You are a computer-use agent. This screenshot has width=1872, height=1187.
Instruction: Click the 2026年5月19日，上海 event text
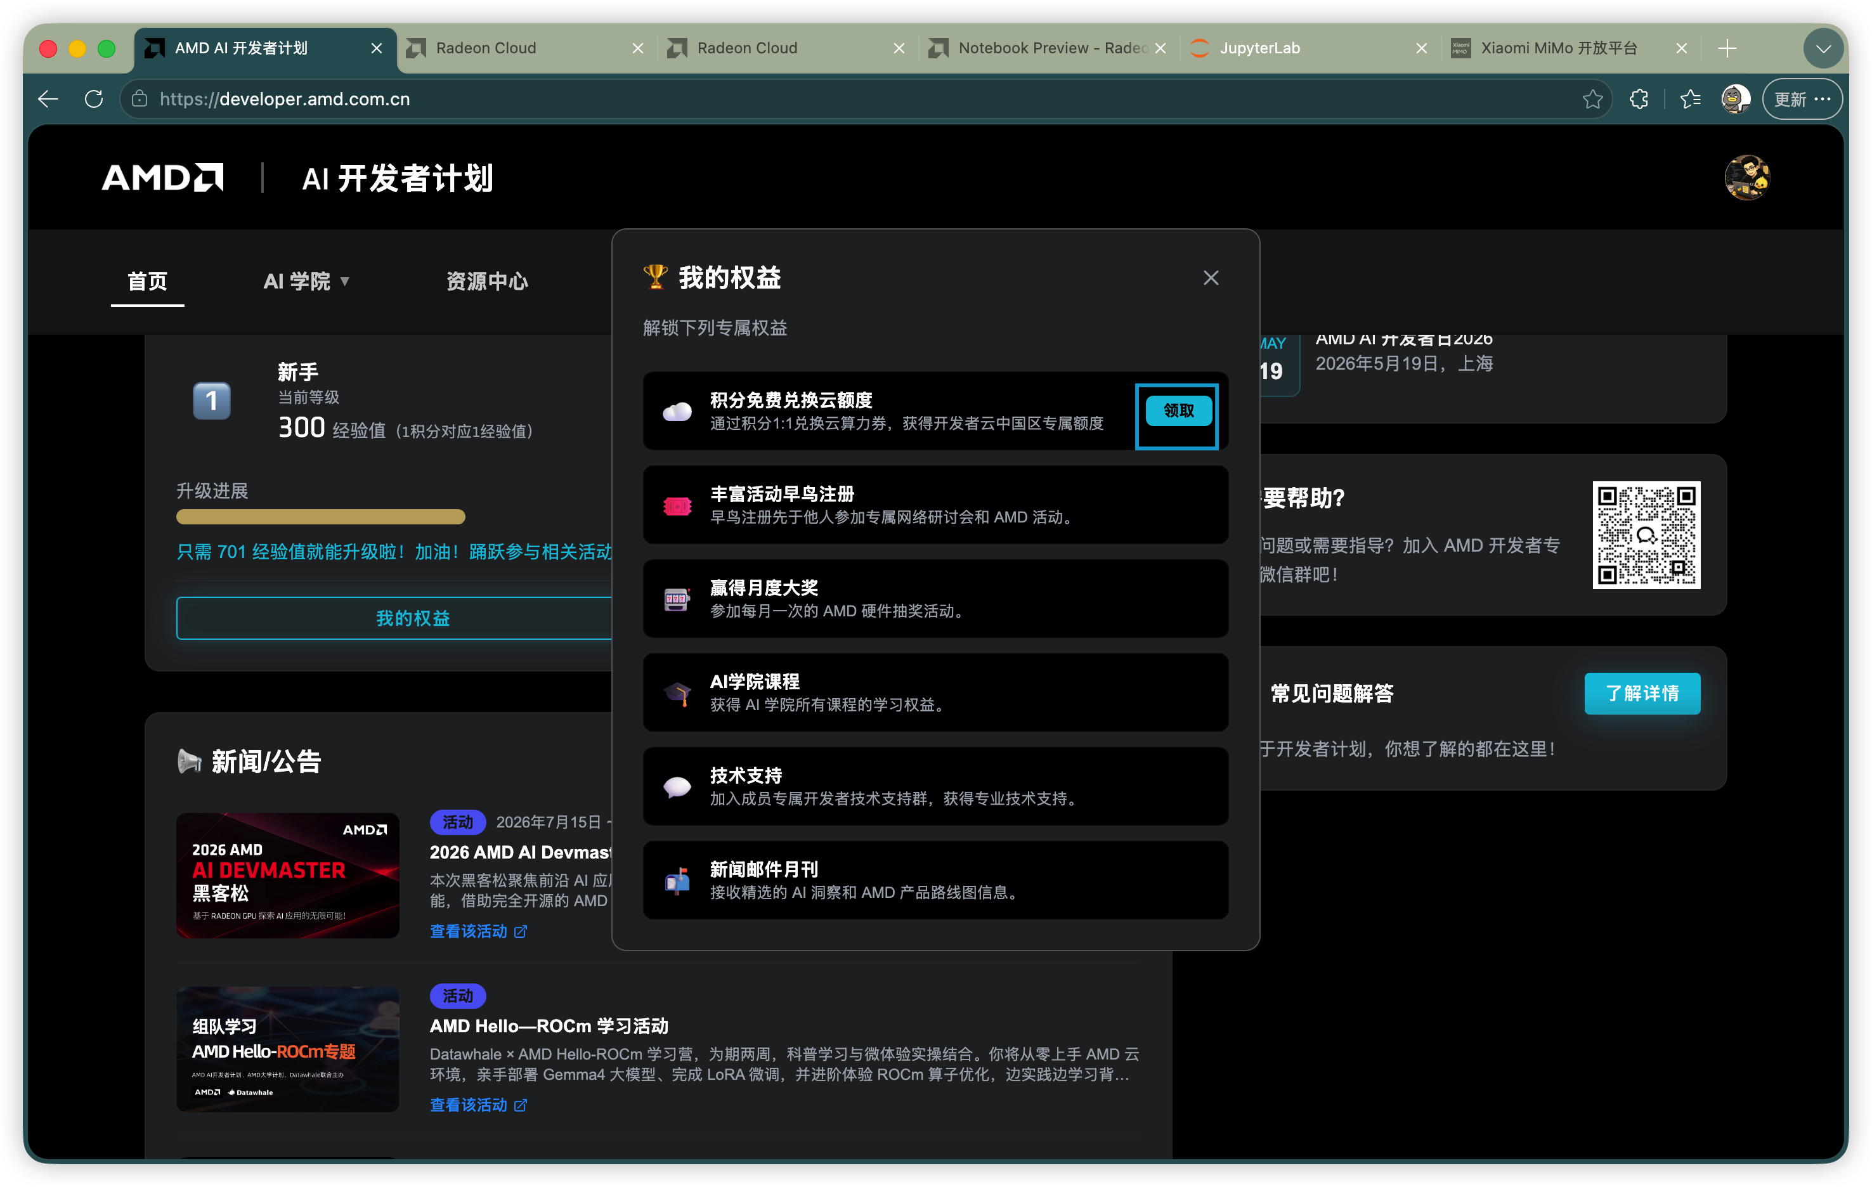(x=1403, y=363)
